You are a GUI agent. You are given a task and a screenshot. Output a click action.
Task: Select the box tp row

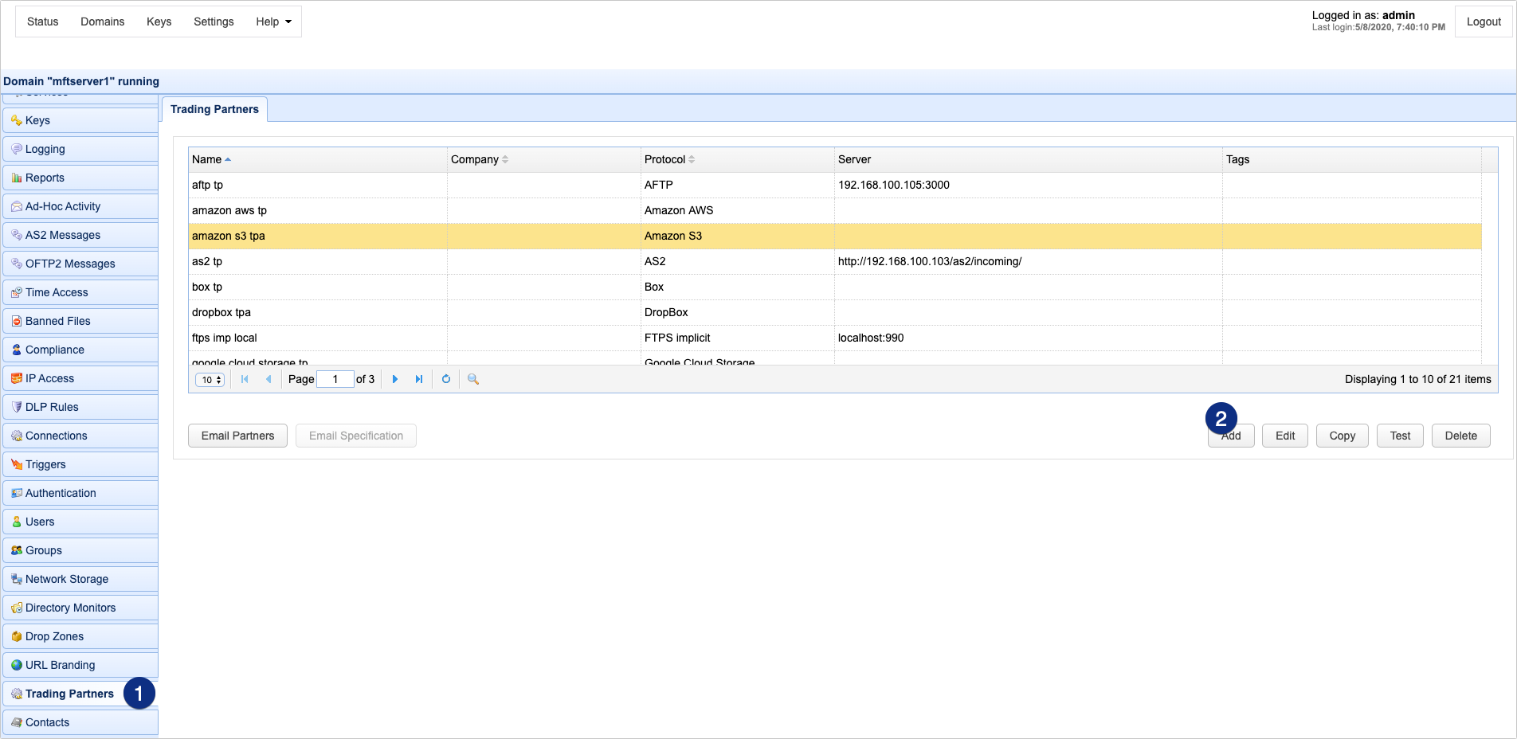coord(835,287)
